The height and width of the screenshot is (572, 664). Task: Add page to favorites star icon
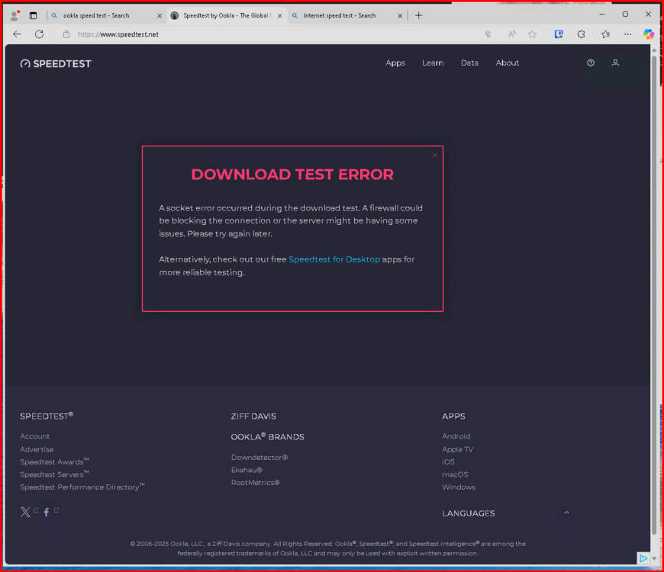pyautogui.click(x=532, y=34)
